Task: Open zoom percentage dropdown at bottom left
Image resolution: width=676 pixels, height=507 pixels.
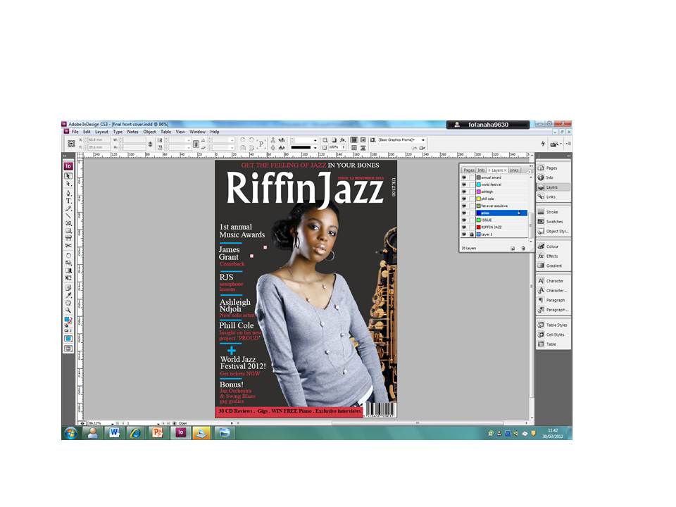Action: pyautogui.click(x=113, y=423)
